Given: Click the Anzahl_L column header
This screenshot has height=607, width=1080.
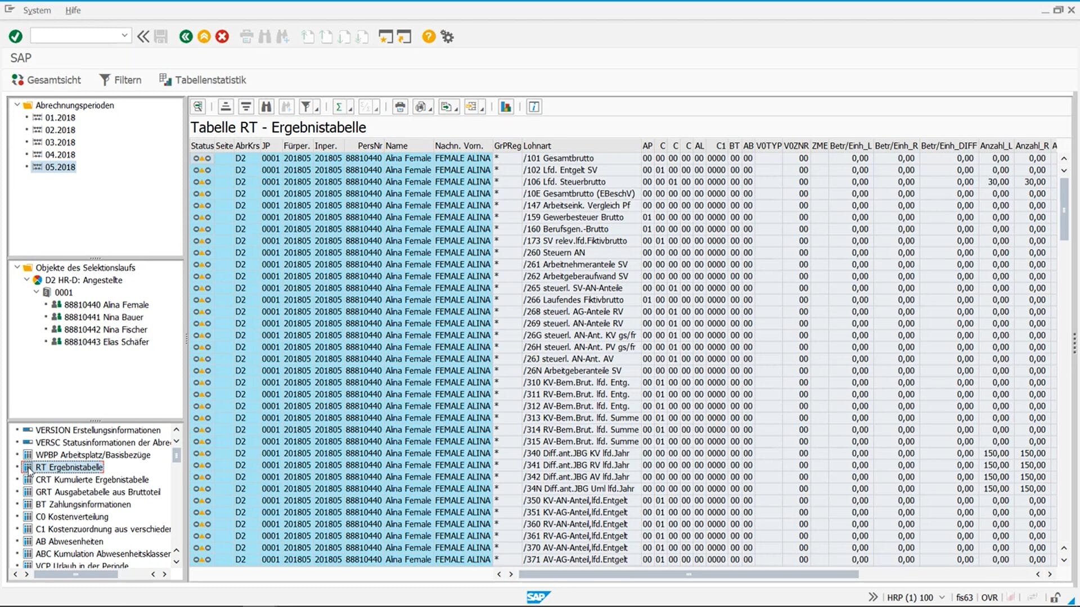Looking at the screenshot, I should click(996, 146).
